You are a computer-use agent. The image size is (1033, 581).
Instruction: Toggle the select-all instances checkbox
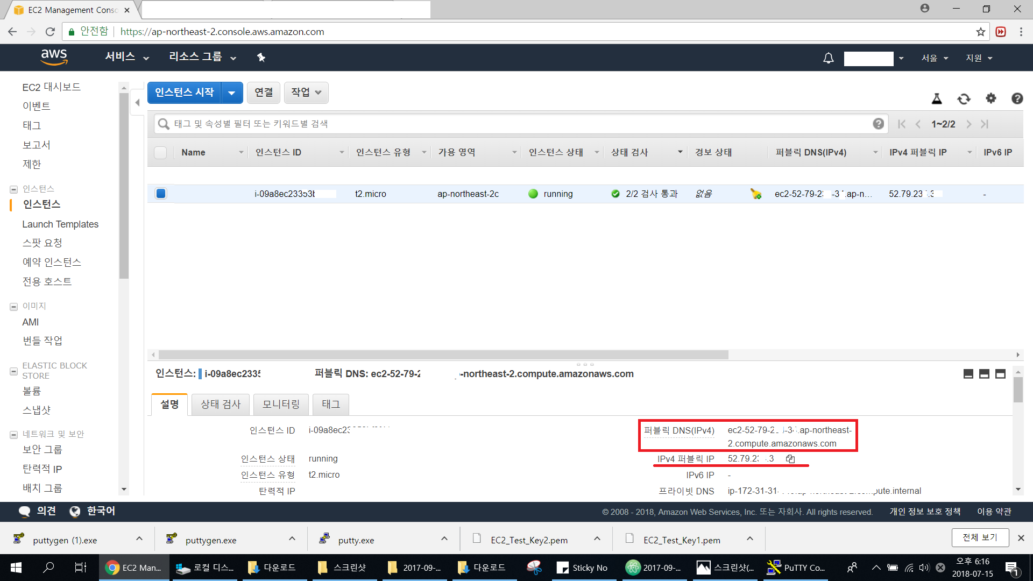pyautogui.click(x=160, y=152)
